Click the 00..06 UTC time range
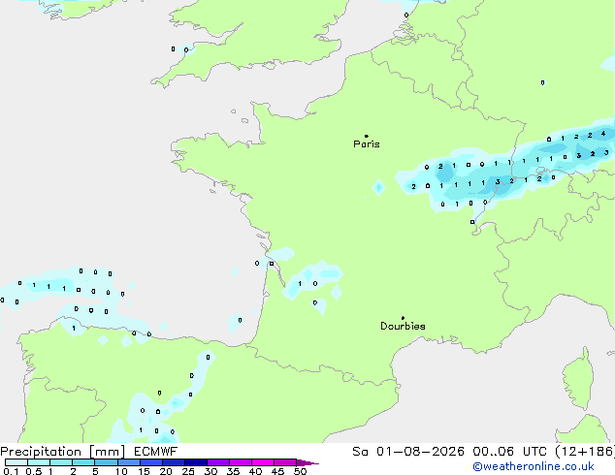Image resolution: width=615 pixels, height=475 pixels. (509, 452)
